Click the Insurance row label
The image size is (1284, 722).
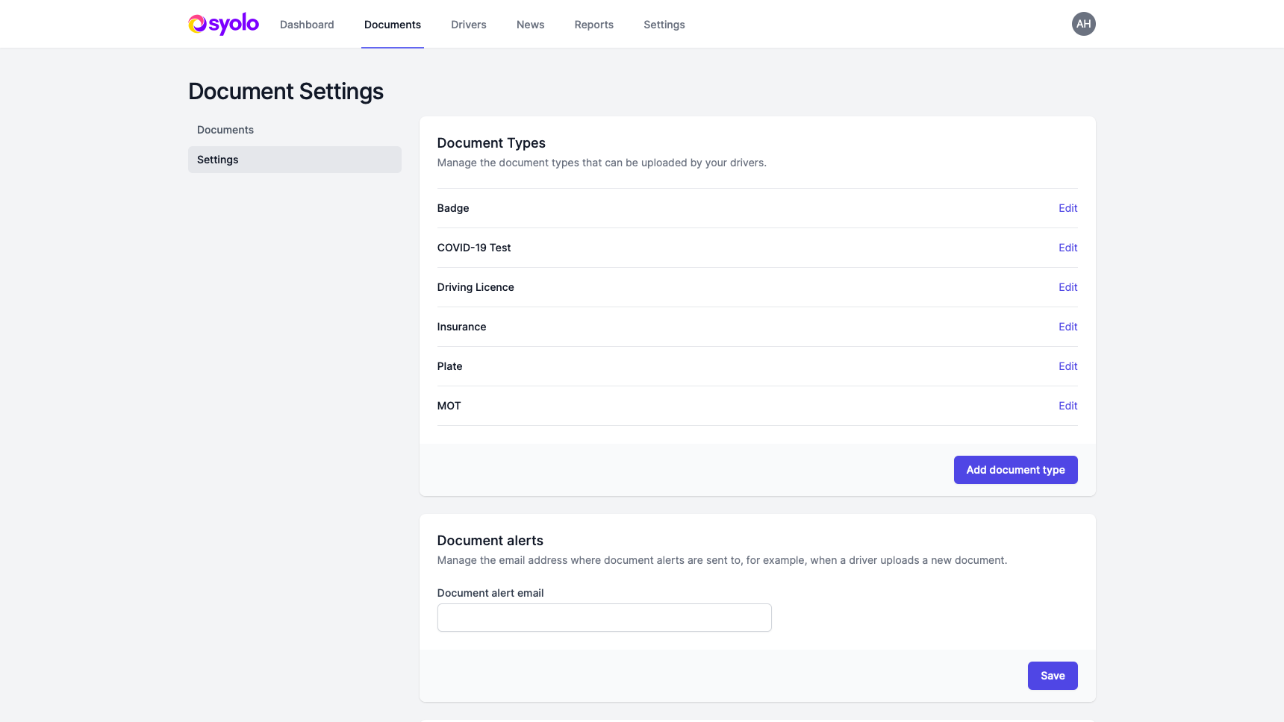461,327
